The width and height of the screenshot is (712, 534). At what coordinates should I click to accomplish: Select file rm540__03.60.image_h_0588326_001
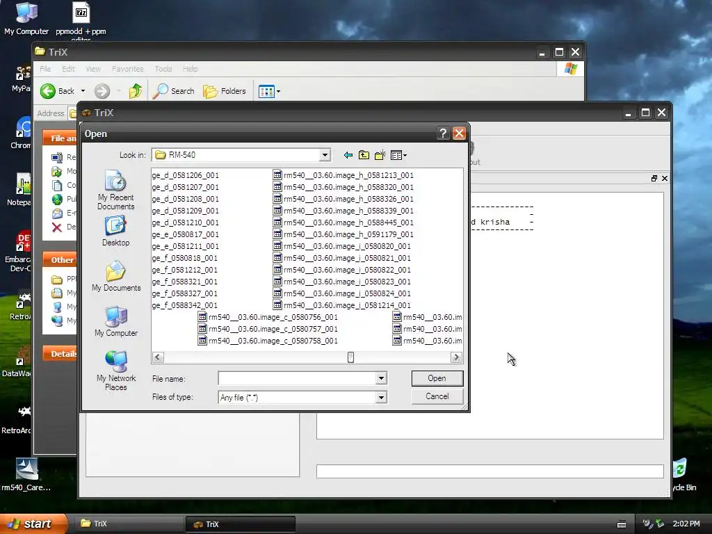(x=343, y=198)
